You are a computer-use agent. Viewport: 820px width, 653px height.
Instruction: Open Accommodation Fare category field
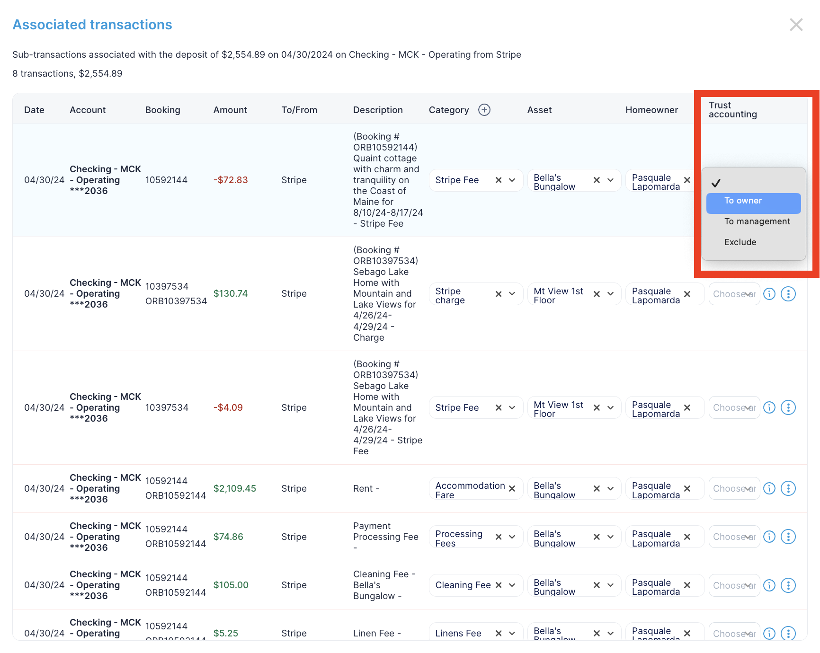pos(476,488)
